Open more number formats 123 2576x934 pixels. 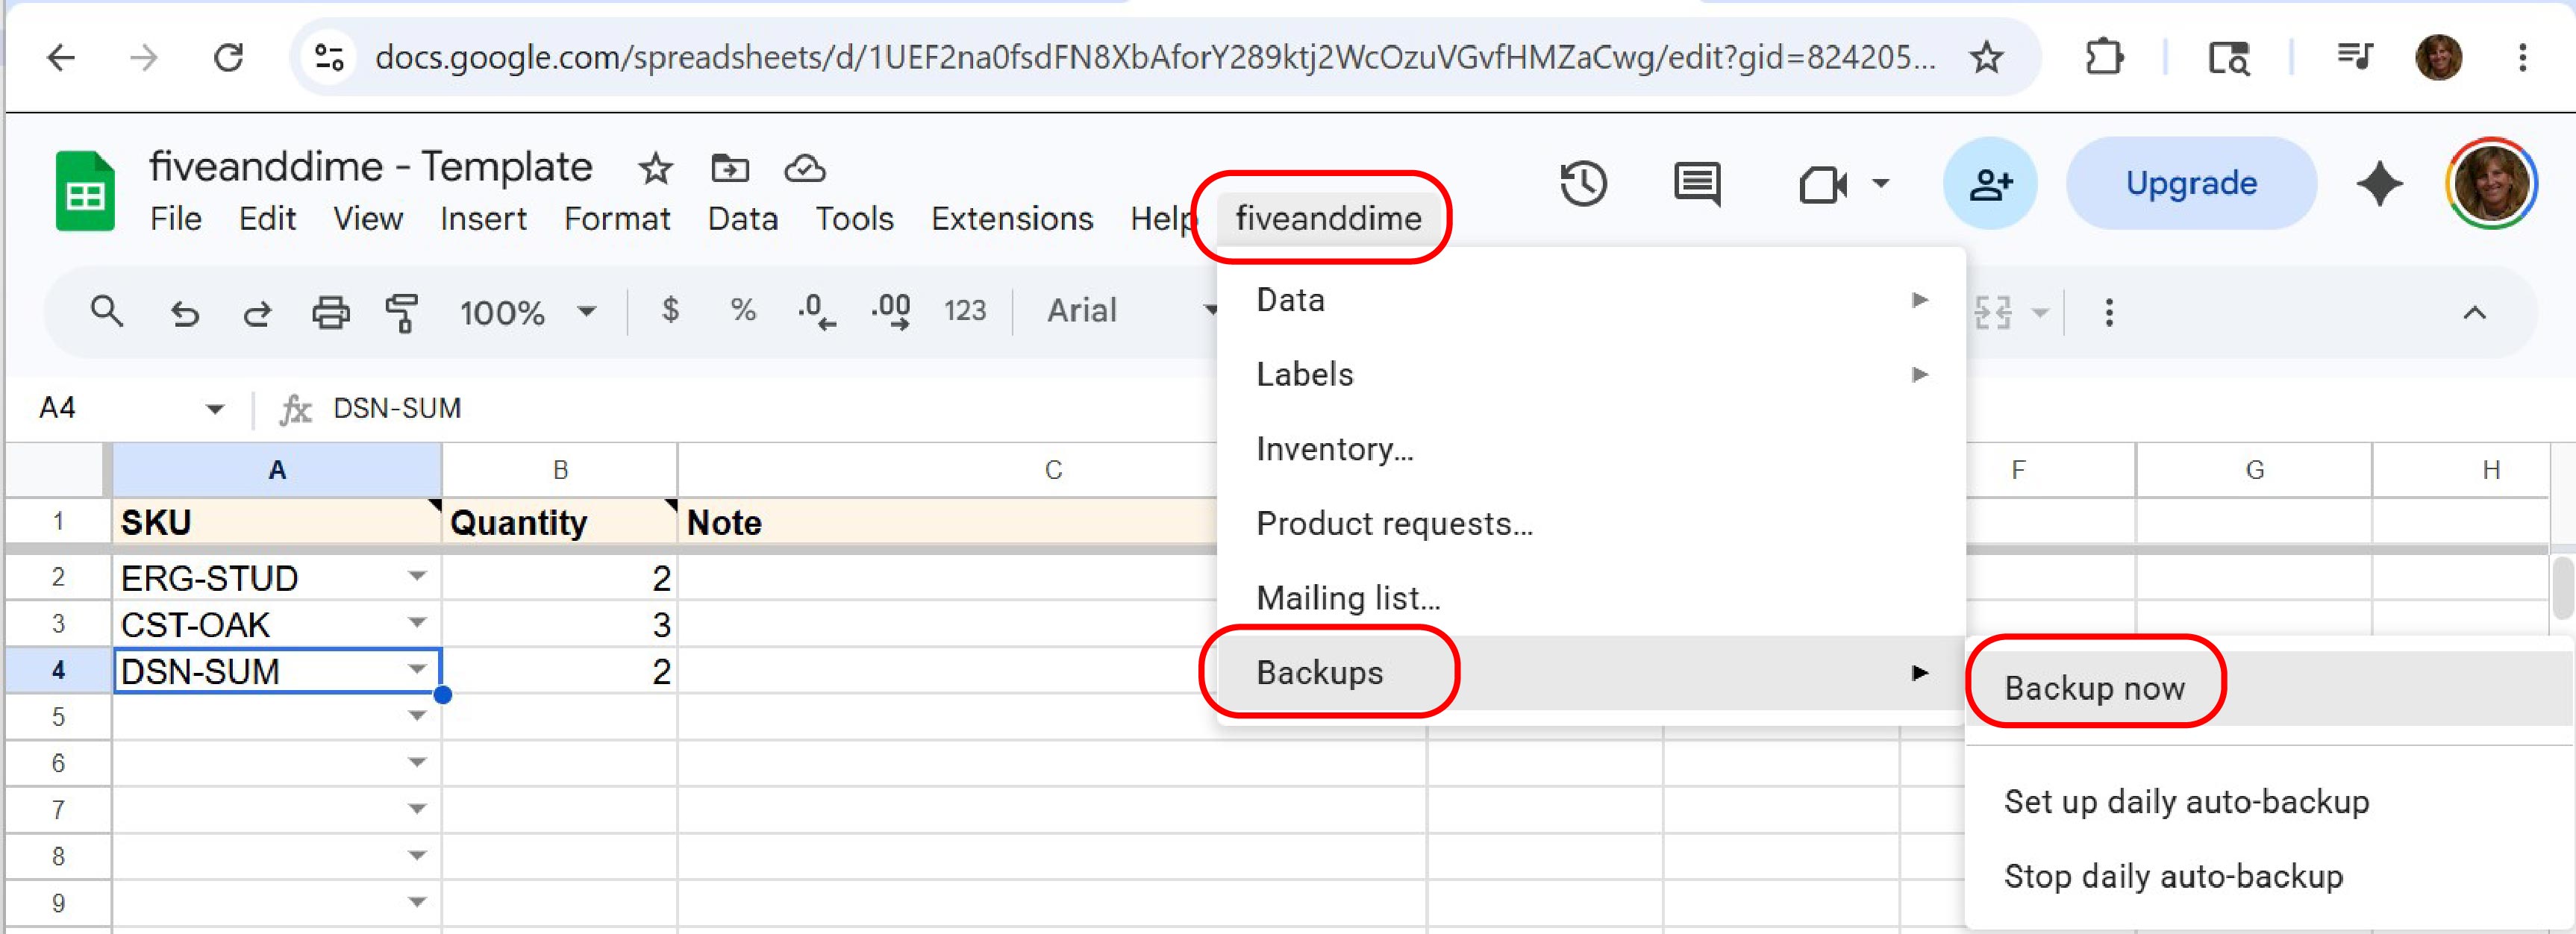pos(965,311)
